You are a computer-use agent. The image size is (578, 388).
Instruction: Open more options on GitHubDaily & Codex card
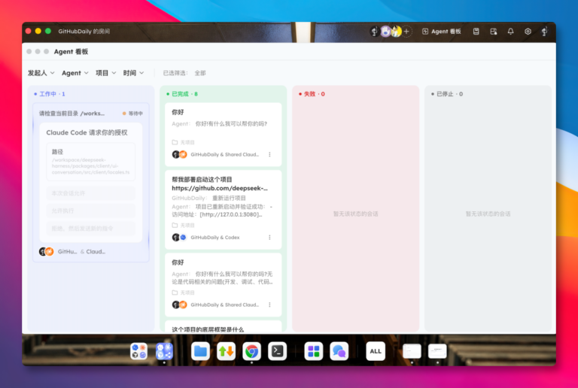point(270,238)
